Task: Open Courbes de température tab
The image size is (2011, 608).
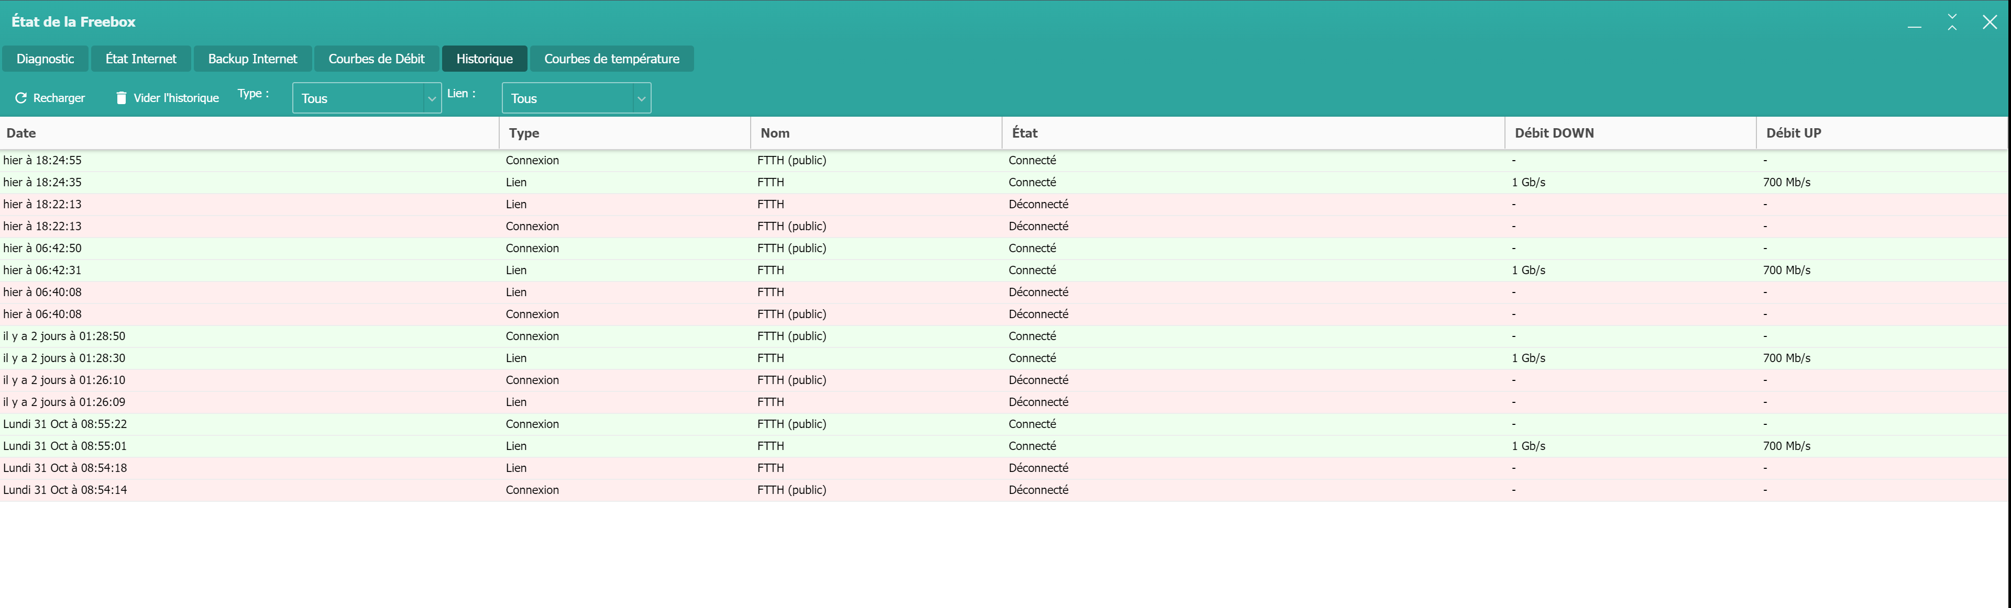Action: [x=611, y=59]
